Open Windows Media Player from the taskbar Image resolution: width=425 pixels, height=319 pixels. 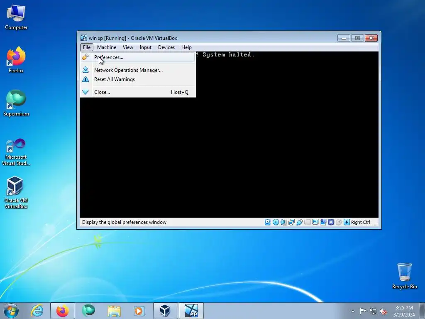point(139,311)
